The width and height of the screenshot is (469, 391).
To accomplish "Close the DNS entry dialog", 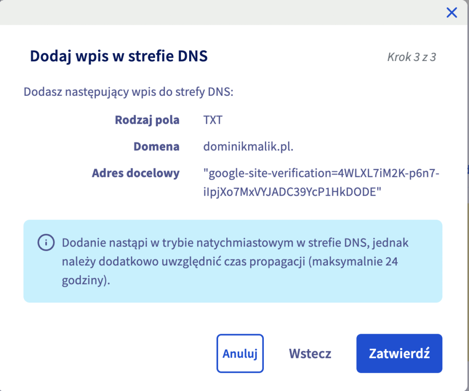I will click(452, 13).
